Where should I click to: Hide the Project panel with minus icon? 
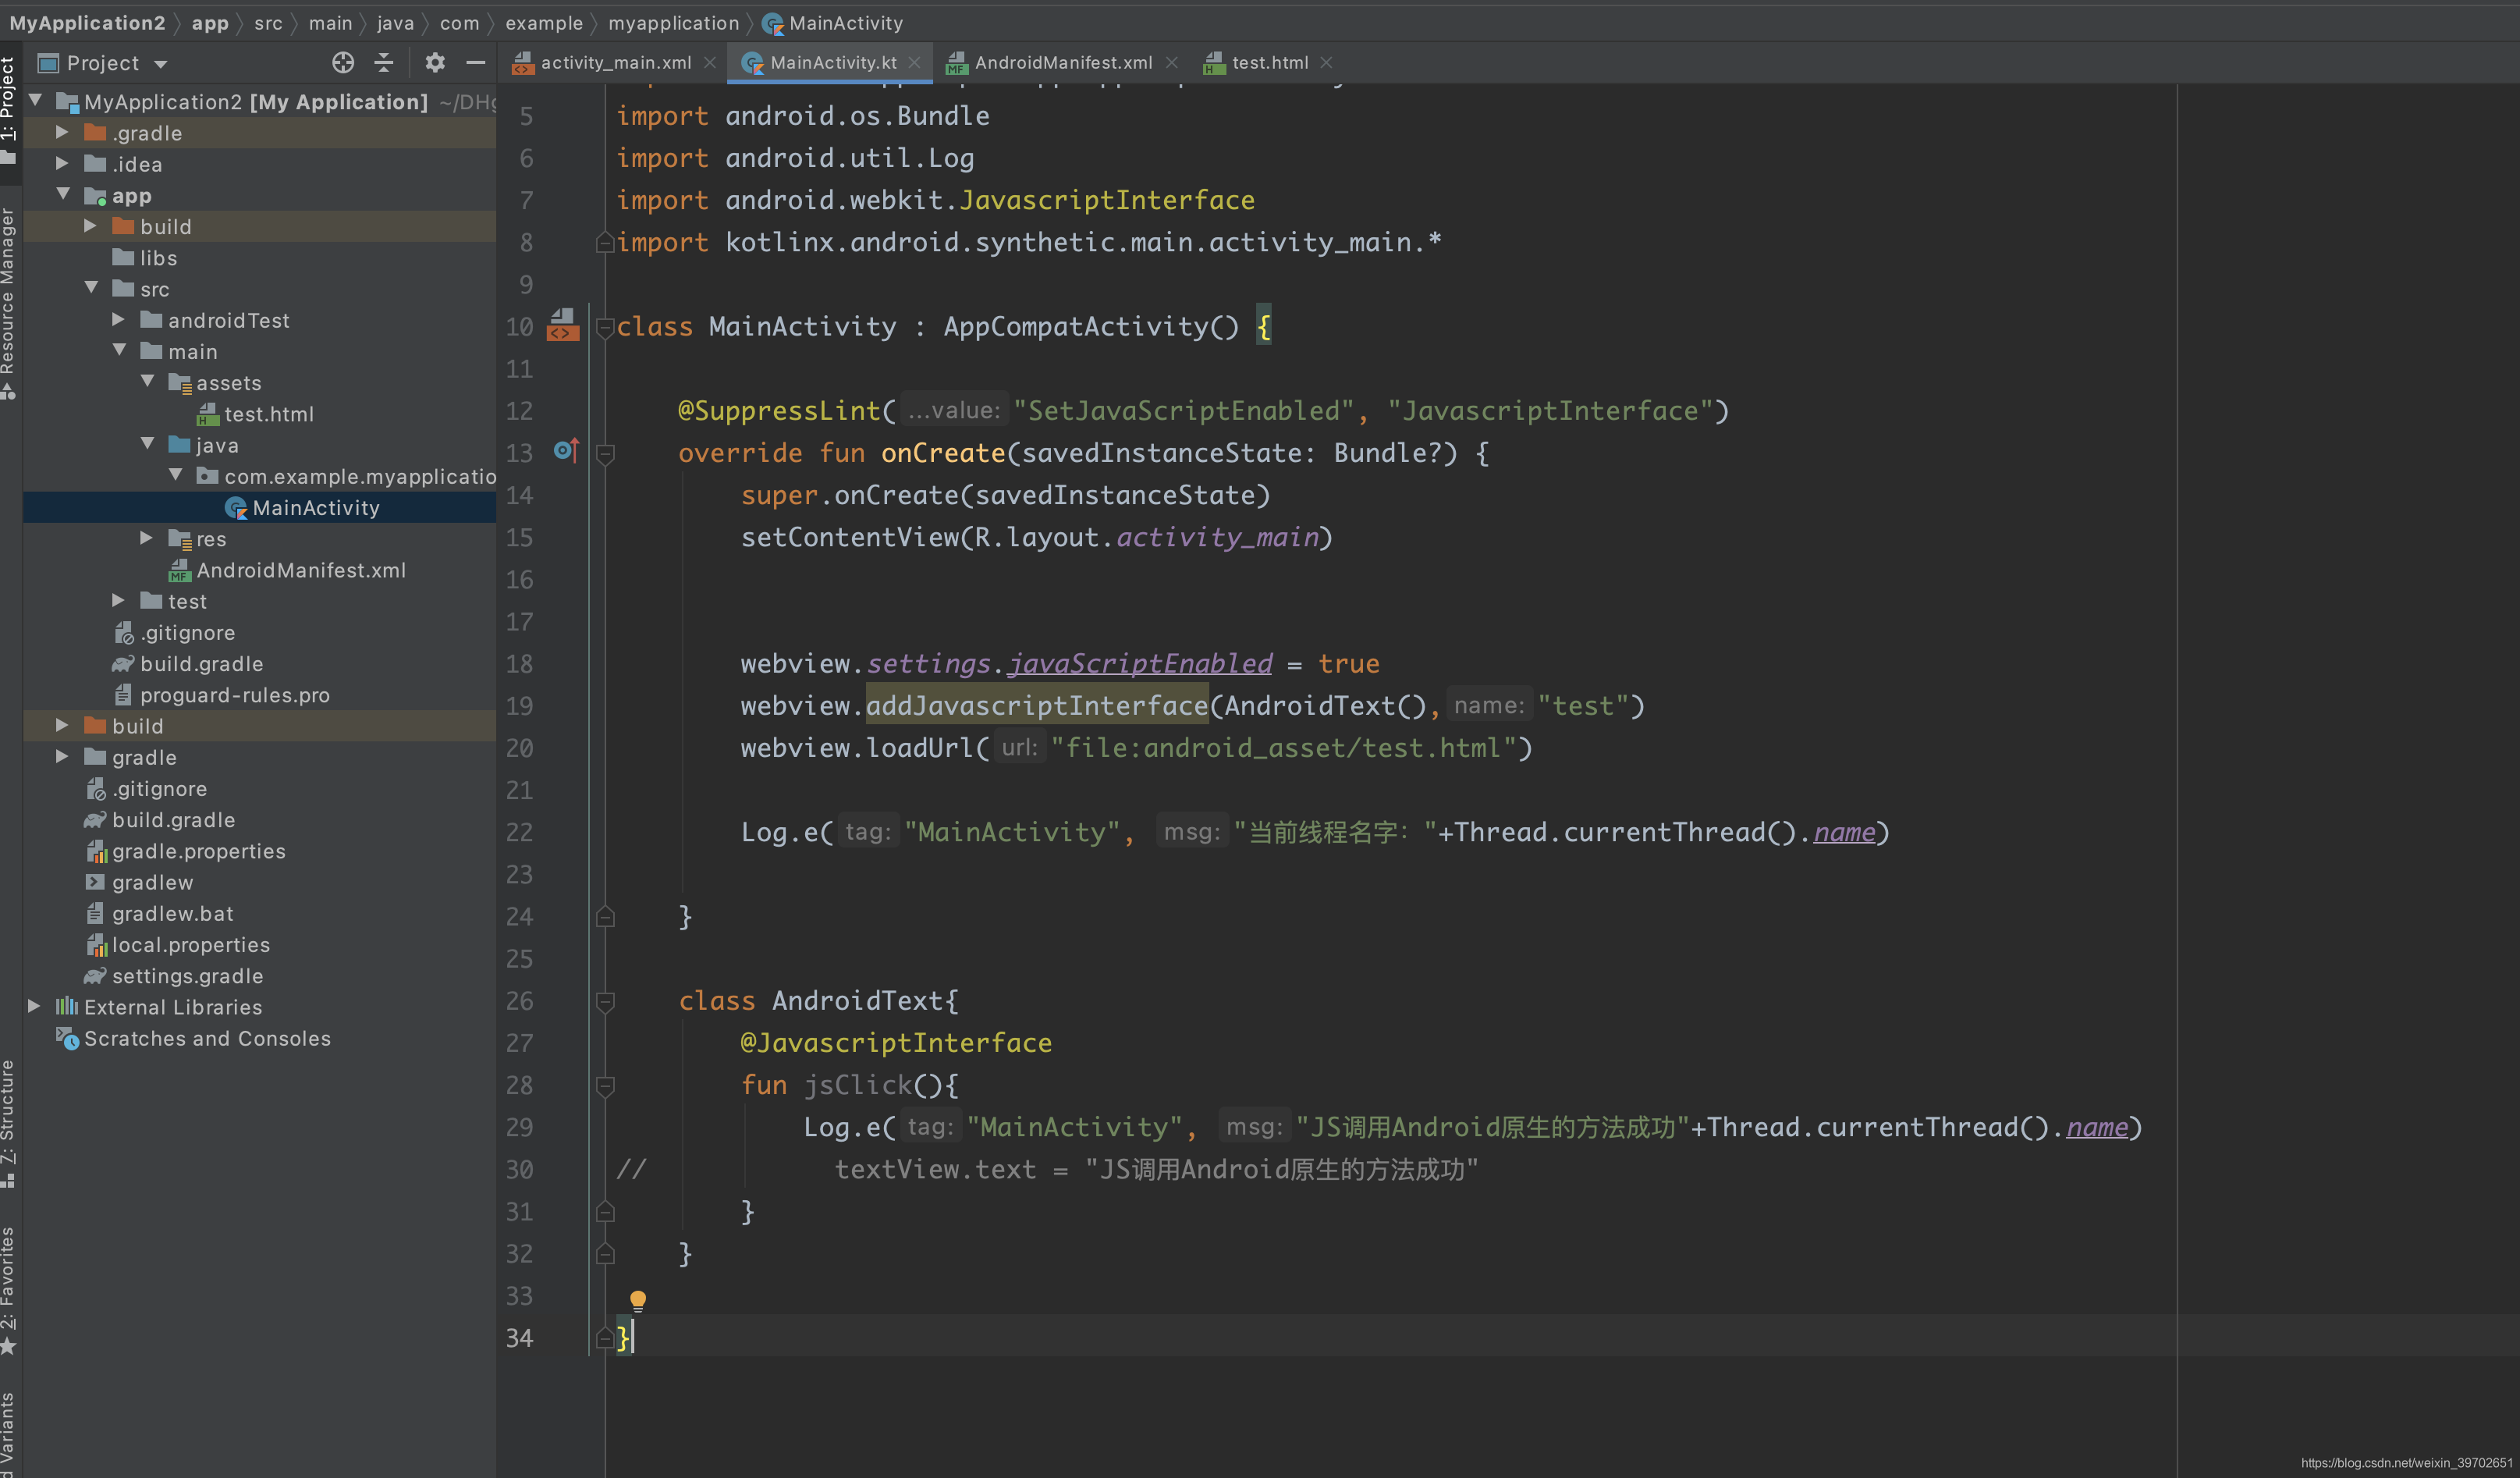coord(476,63)
